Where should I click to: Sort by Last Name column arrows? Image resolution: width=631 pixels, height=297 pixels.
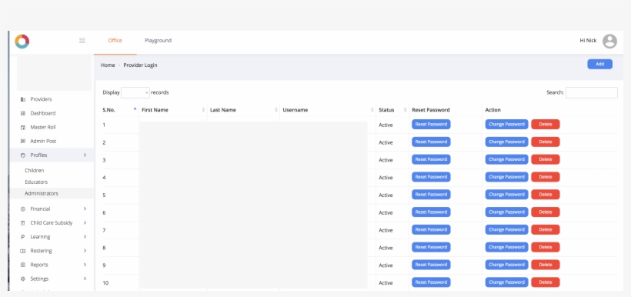click(x=276, y=110)
